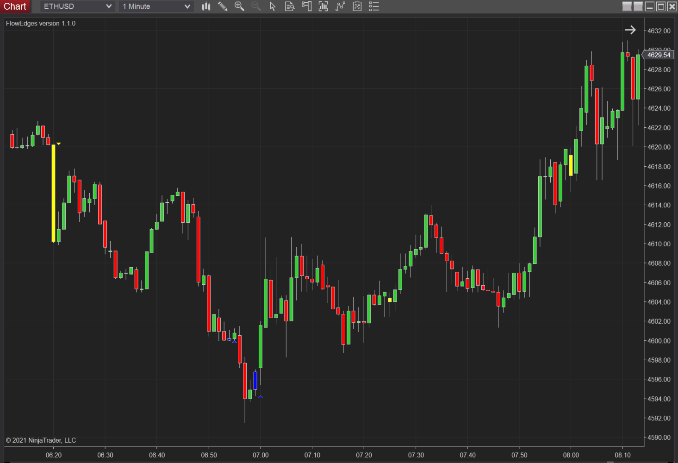
Task: Close the chart window
Action: [x=672, y=6]
